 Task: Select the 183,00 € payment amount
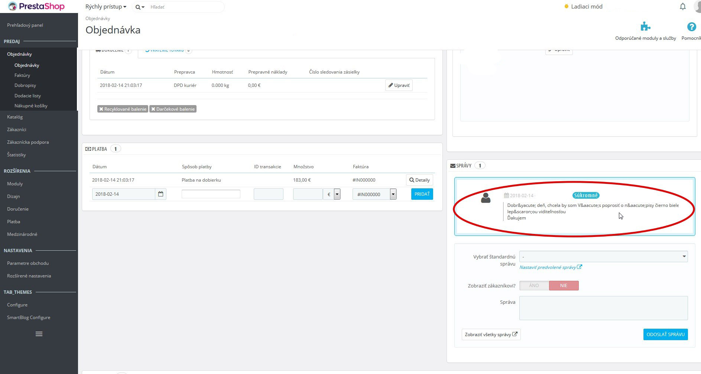(302, 180)
